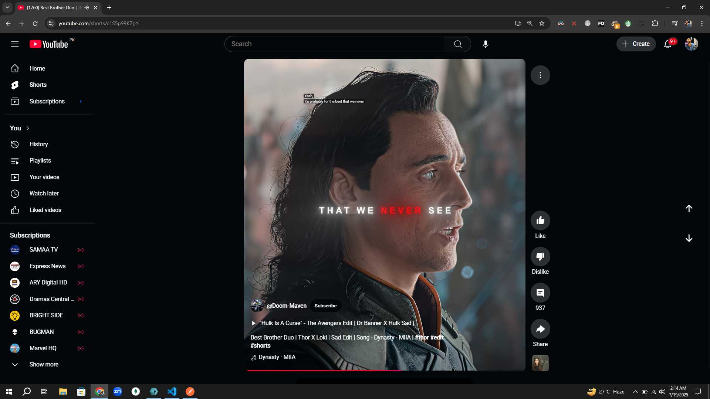Show hidden system tray icons
Image resolution: width=710 pixels, height=399 pixels.
coord(635,392)
